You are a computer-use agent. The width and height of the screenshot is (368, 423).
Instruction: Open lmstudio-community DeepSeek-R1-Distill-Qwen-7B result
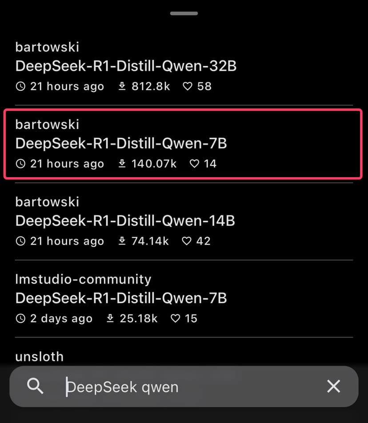[121, 297]
